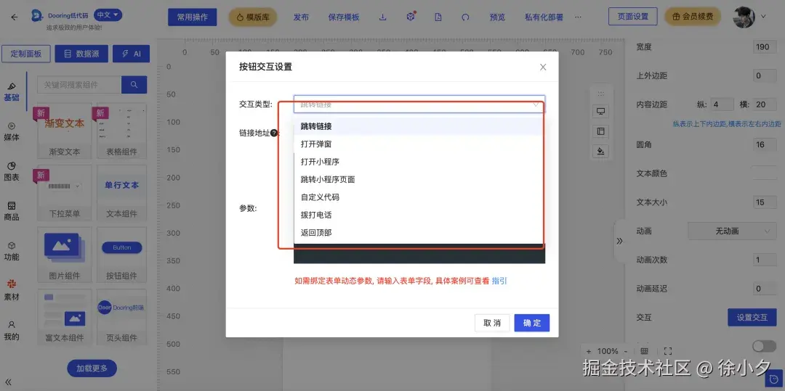Select 自定义代码 option in dropdown list
Image resolution: width=785 pixels, height=391 pixels.
419,197
